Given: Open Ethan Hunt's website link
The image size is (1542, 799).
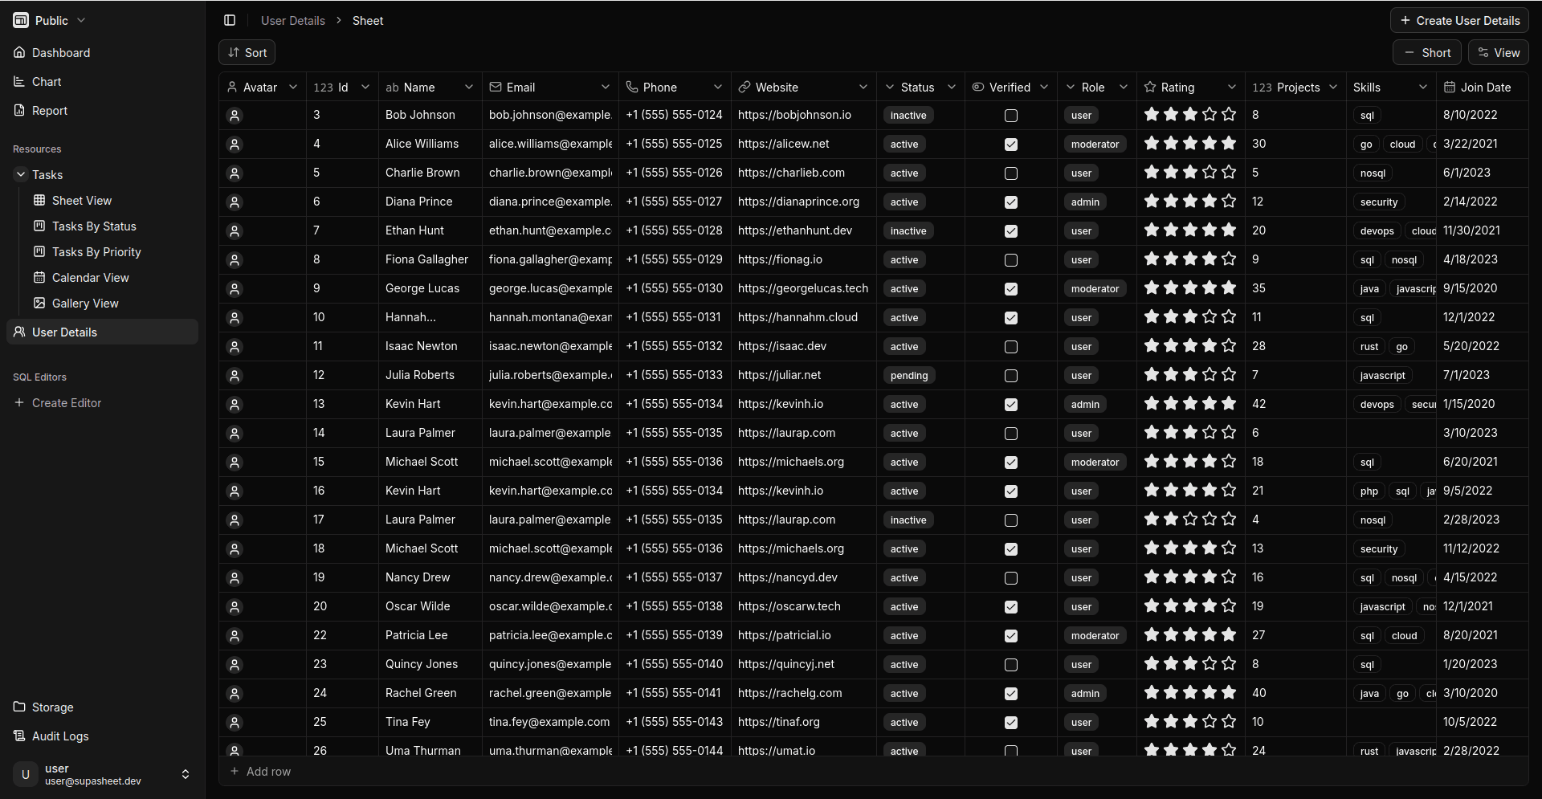Looking at the screenshot, I should click(797, 230).
